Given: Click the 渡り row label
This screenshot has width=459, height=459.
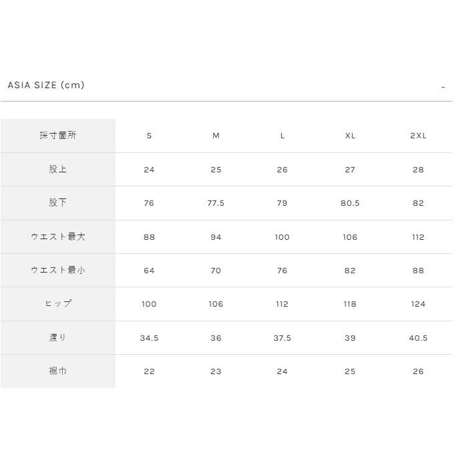Looking at the screenshot, I should (x=58, y=337).
